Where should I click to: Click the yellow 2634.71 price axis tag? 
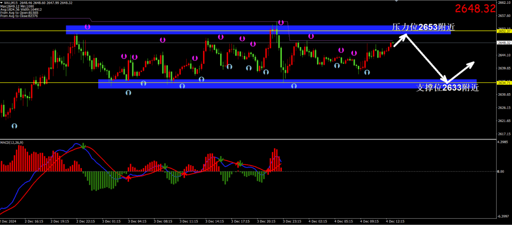(504, 83)
